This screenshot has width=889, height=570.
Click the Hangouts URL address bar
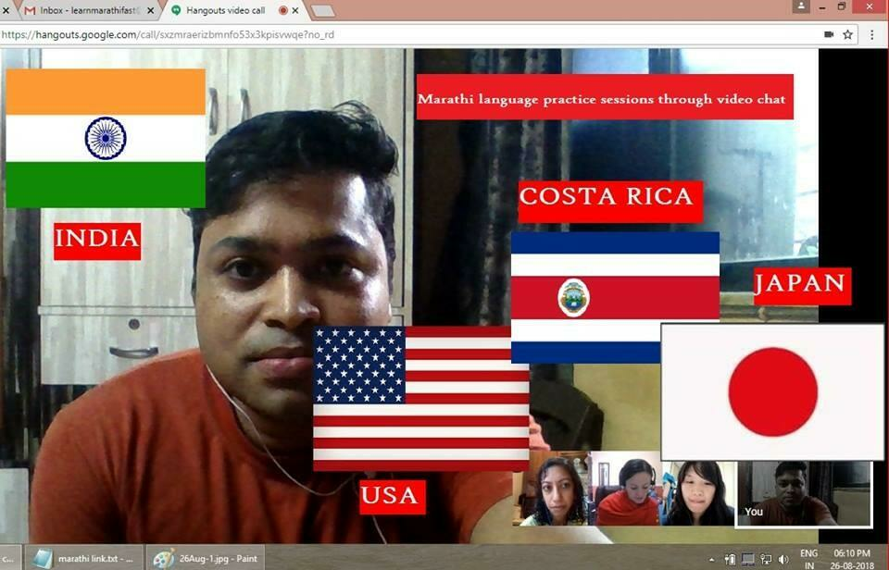370,34
